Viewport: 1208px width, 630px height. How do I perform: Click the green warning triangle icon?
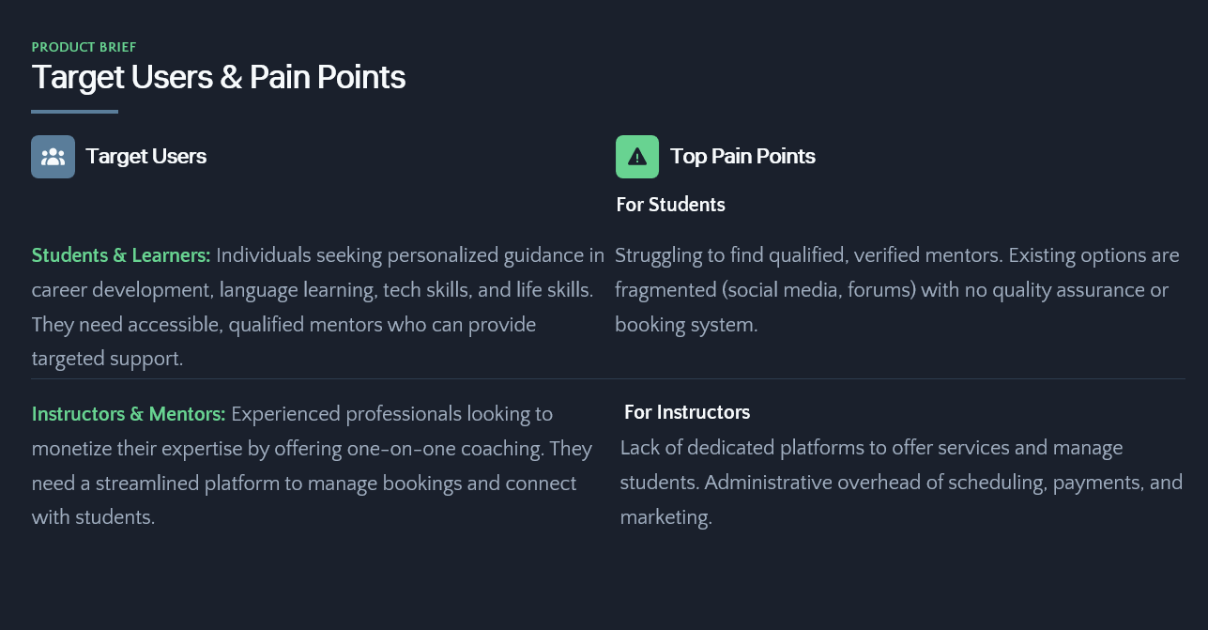[637, 157]
